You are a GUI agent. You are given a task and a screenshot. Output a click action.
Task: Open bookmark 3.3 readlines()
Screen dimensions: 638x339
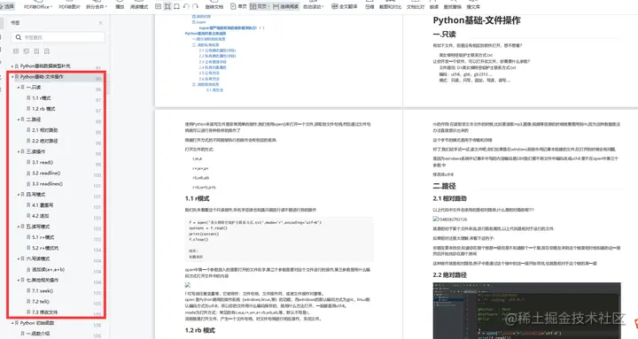(x=47, y=184)
